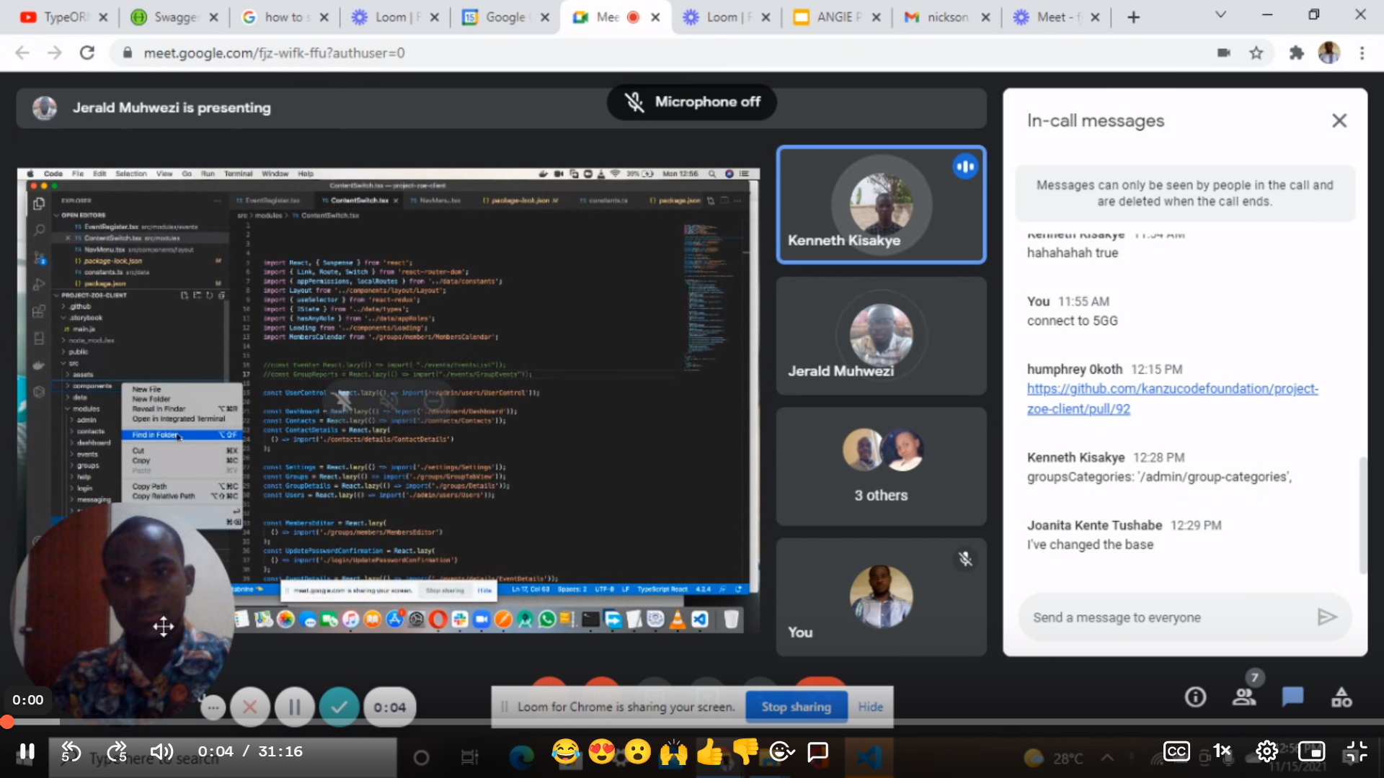Screen dimensions: 1384x778
Task: Reload the page in Chrome
Action: point(87,53)
